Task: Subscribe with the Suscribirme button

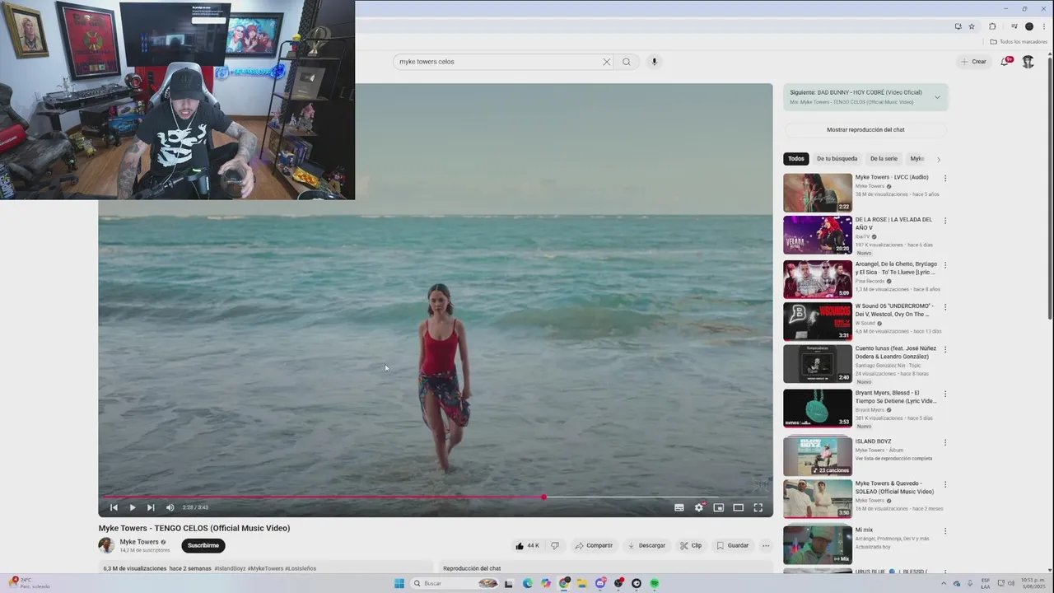Action: (203, 545)
